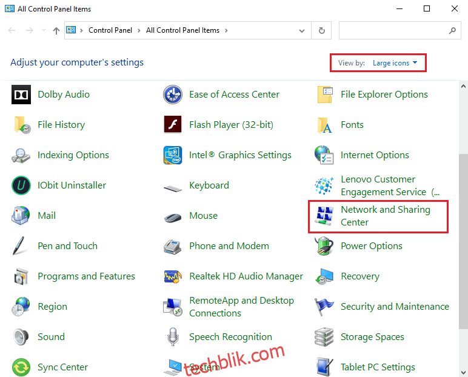Click the Mouse text link
Image resolution: width=468 pixels, height=377 pixels.
pos(203,216)
